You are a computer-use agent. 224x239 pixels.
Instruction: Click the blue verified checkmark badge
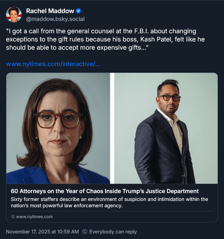[78, 10]
